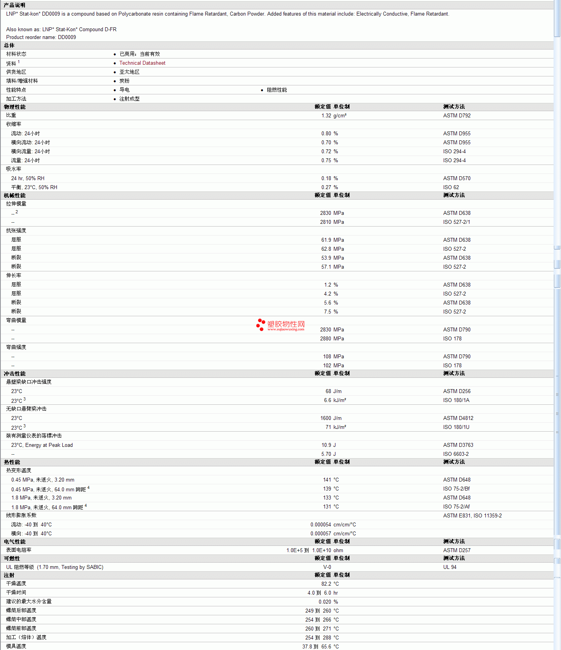Click drying temperature value '82.2'
The image size is (561, 650).
(x=326, y=584)
